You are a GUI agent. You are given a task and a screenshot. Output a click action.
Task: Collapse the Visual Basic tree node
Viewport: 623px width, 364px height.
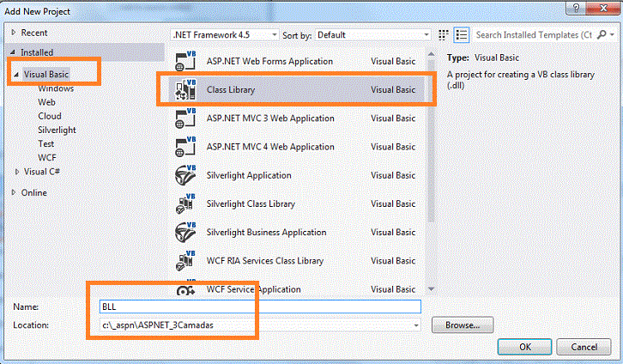tap(16, 75)
